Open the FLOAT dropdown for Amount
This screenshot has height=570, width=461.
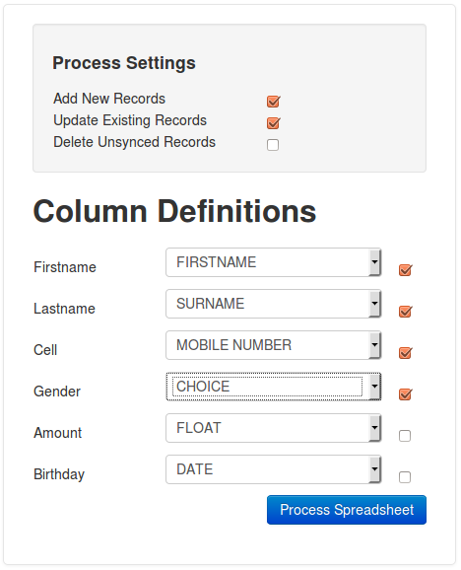pos(273,428)
